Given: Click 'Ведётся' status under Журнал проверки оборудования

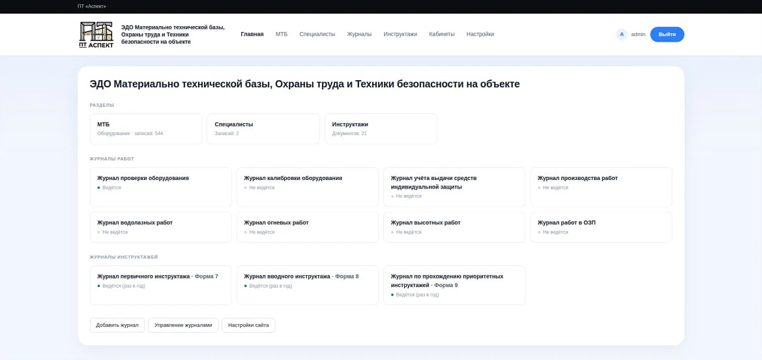Looking at the screenshot, I should pos(111,187).
